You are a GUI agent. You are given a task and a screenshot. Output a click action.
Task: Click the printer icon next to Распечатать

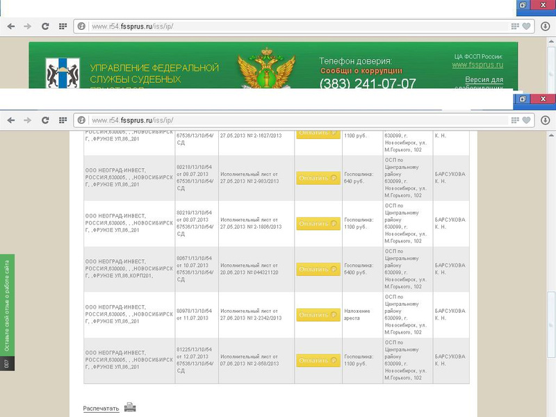point(130,407)
